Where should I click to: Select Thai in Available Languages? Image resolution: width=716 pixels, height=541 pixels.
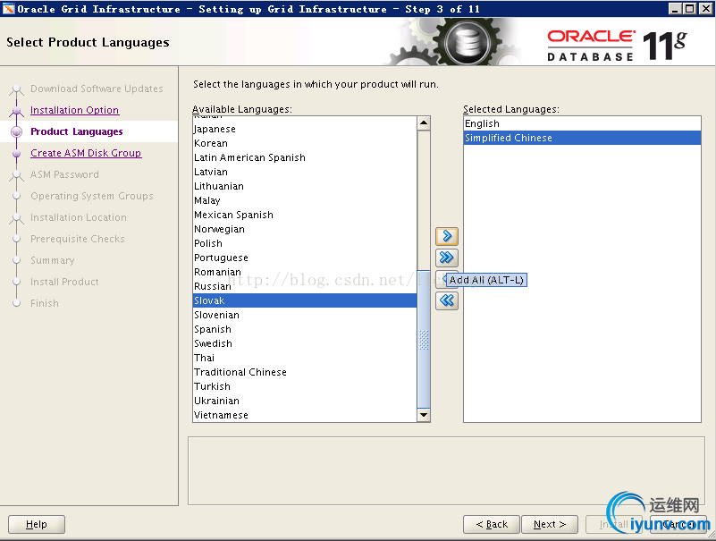point(305,359)
